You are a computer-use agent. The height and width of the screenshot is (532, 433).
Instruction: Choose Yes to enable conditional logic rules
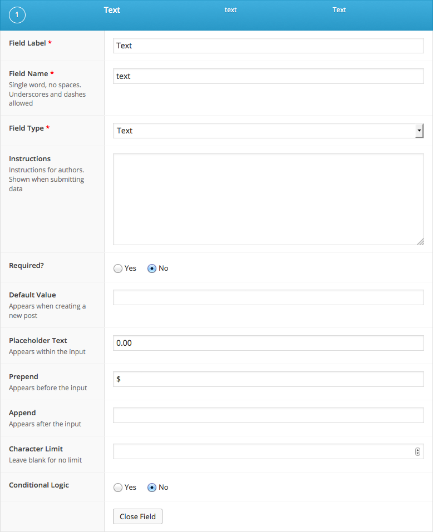coord(118,487)
